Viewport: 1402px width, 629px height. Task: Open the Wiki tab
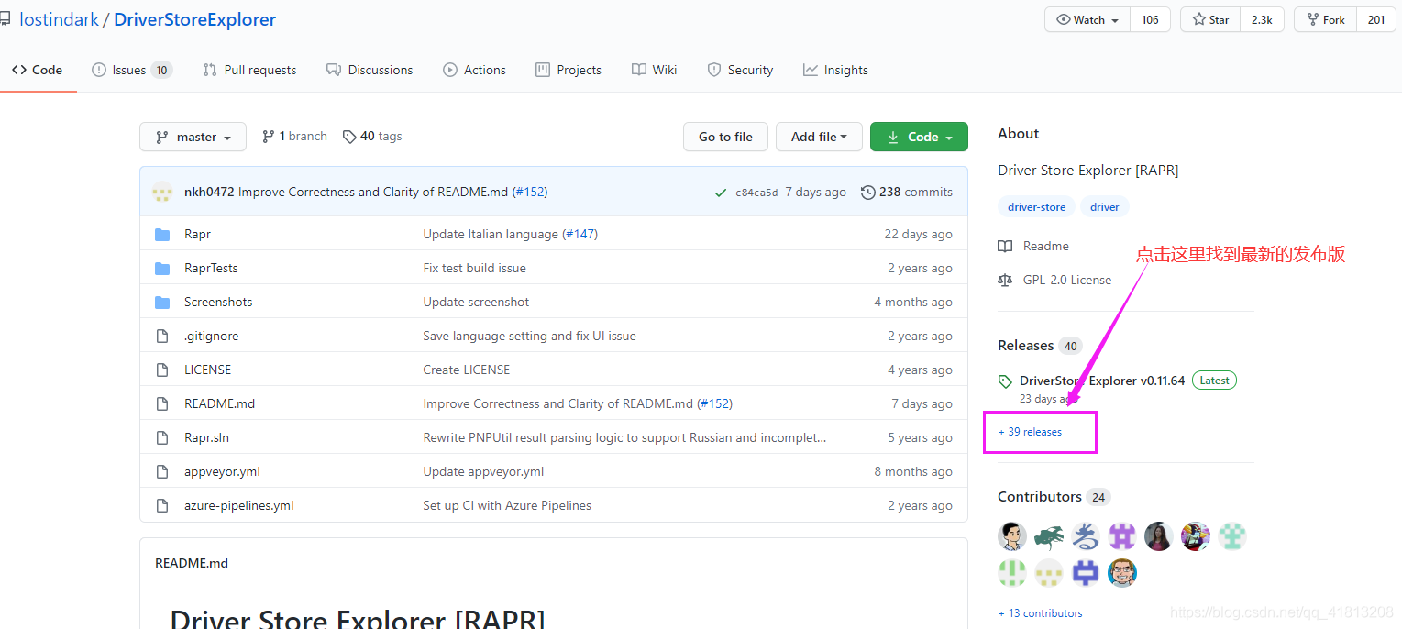655,70
